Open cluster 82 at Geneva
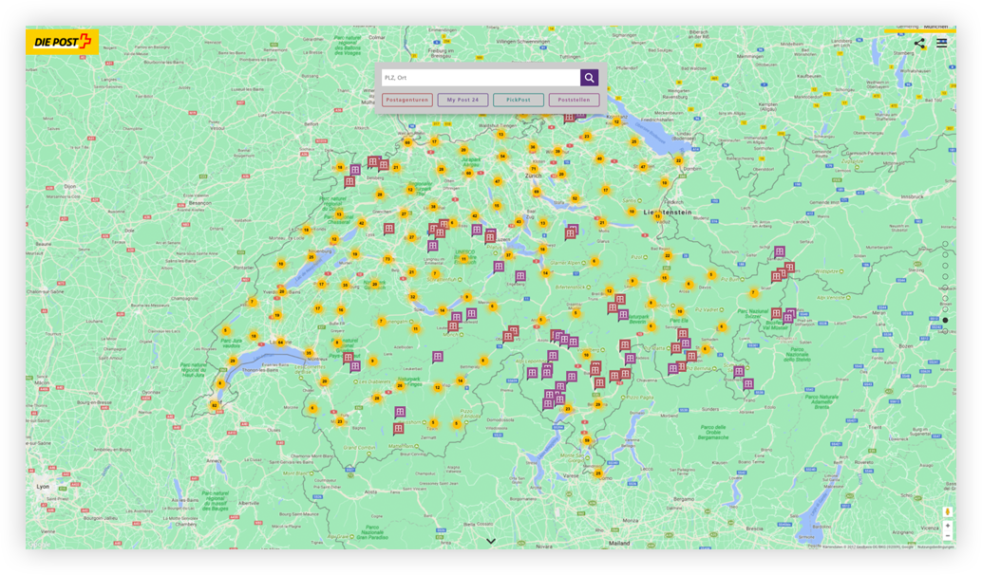The height and width of the screenshot is (575, 982). [x=215, y=405]
